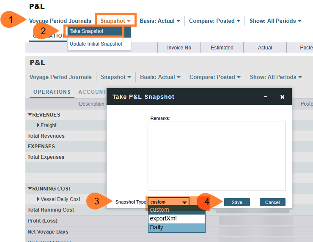Open the top Show: All Periods dropdown
This screenshot has width=313, height=242.
click(275, 21)
